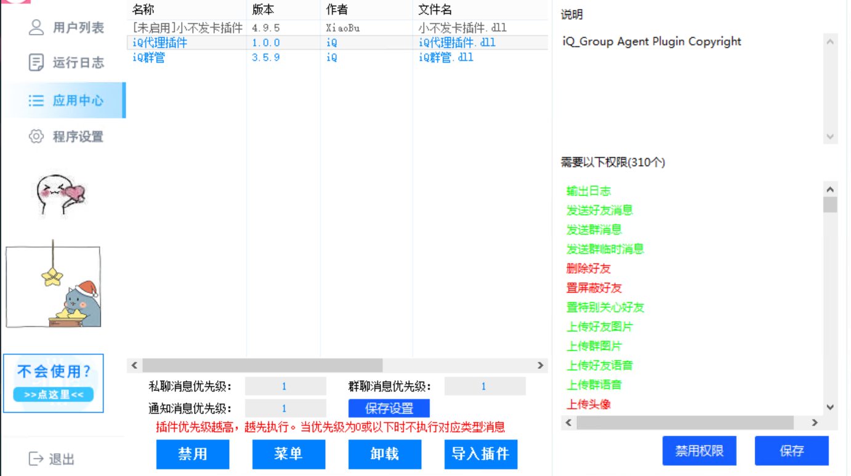The image size is (851, 476).
Task: Click the Christmas cat illustration
Action: coord(54,284)
